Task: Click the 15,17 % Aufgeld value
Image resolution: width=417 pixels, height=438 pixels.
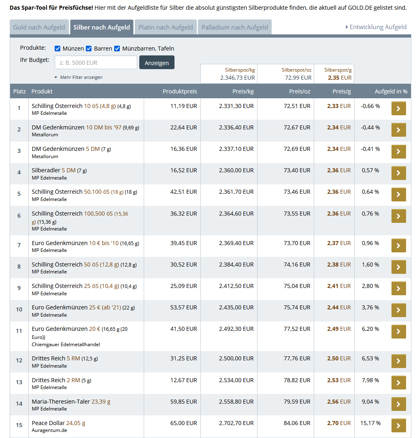Action: (x=370, y=423)
